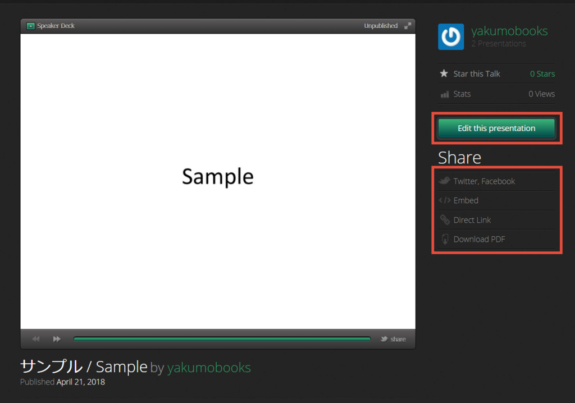Click the April 21, 2018 date
The height and width of the screenshot is (403, 575).
tap(81, 382)
